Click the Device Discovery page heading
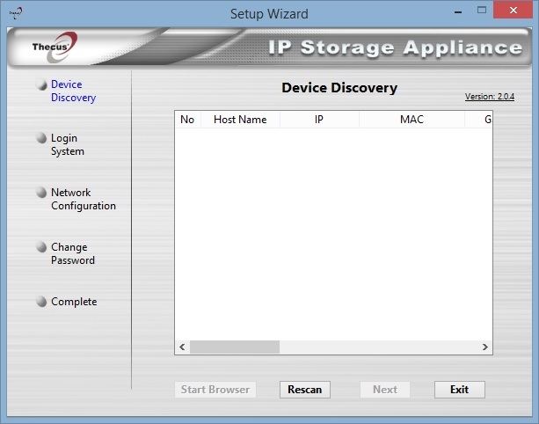Screen dimensions: 539x424 point(339,88)
